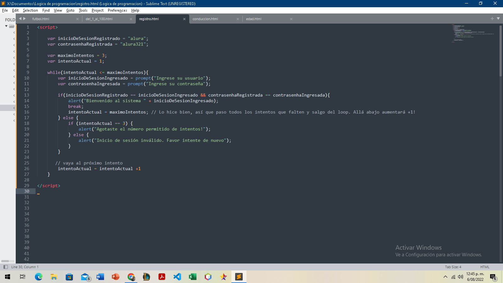
Task: Open the View menu
Action: point(58,10)
